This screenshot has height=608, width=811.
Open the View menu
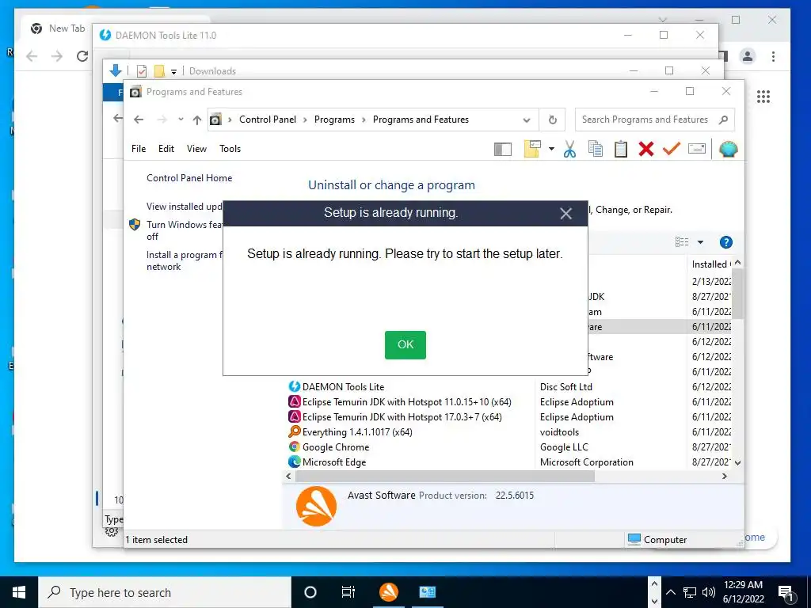point(196,149)
